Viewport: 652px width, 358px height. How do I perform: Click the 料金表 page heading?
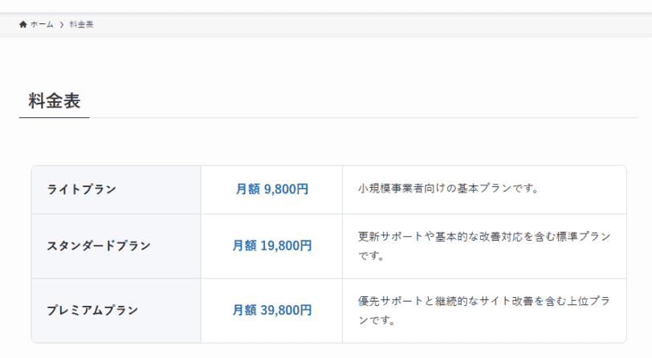click(x=54, y=101)
